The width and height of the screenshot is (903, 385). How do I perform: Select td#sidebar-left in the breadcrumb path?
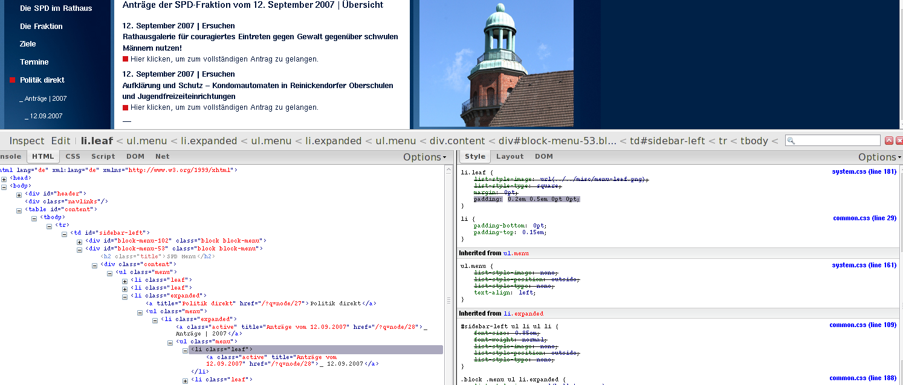pyautogui.click(x=668, y=141)
